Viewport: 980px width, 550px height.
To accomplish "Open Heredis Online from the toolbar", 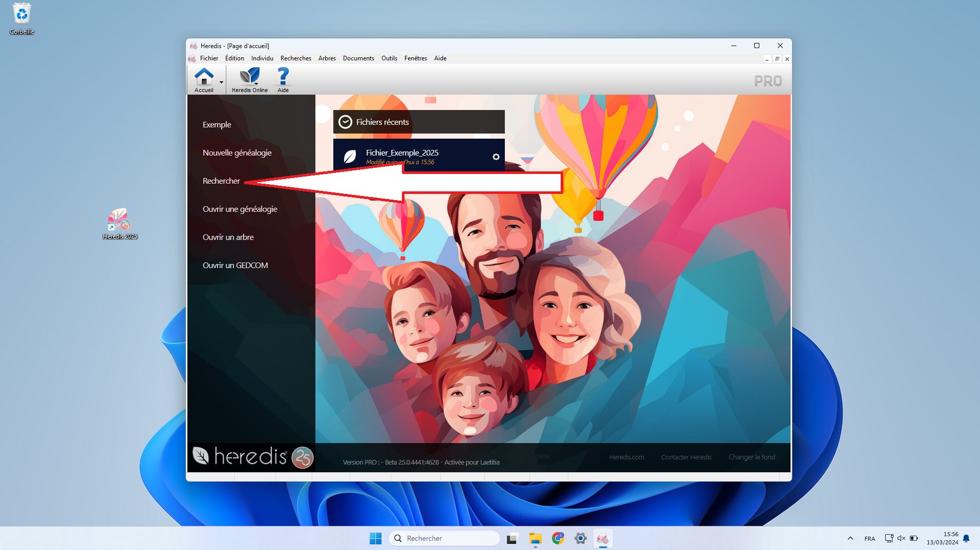I will coord(249,78).
